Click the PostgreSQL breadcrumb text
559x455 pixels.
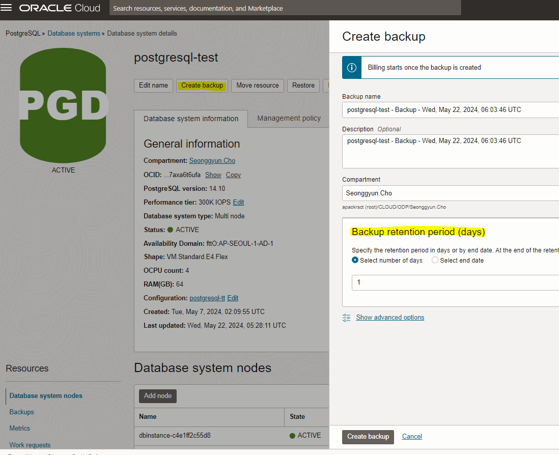[23, 34]
